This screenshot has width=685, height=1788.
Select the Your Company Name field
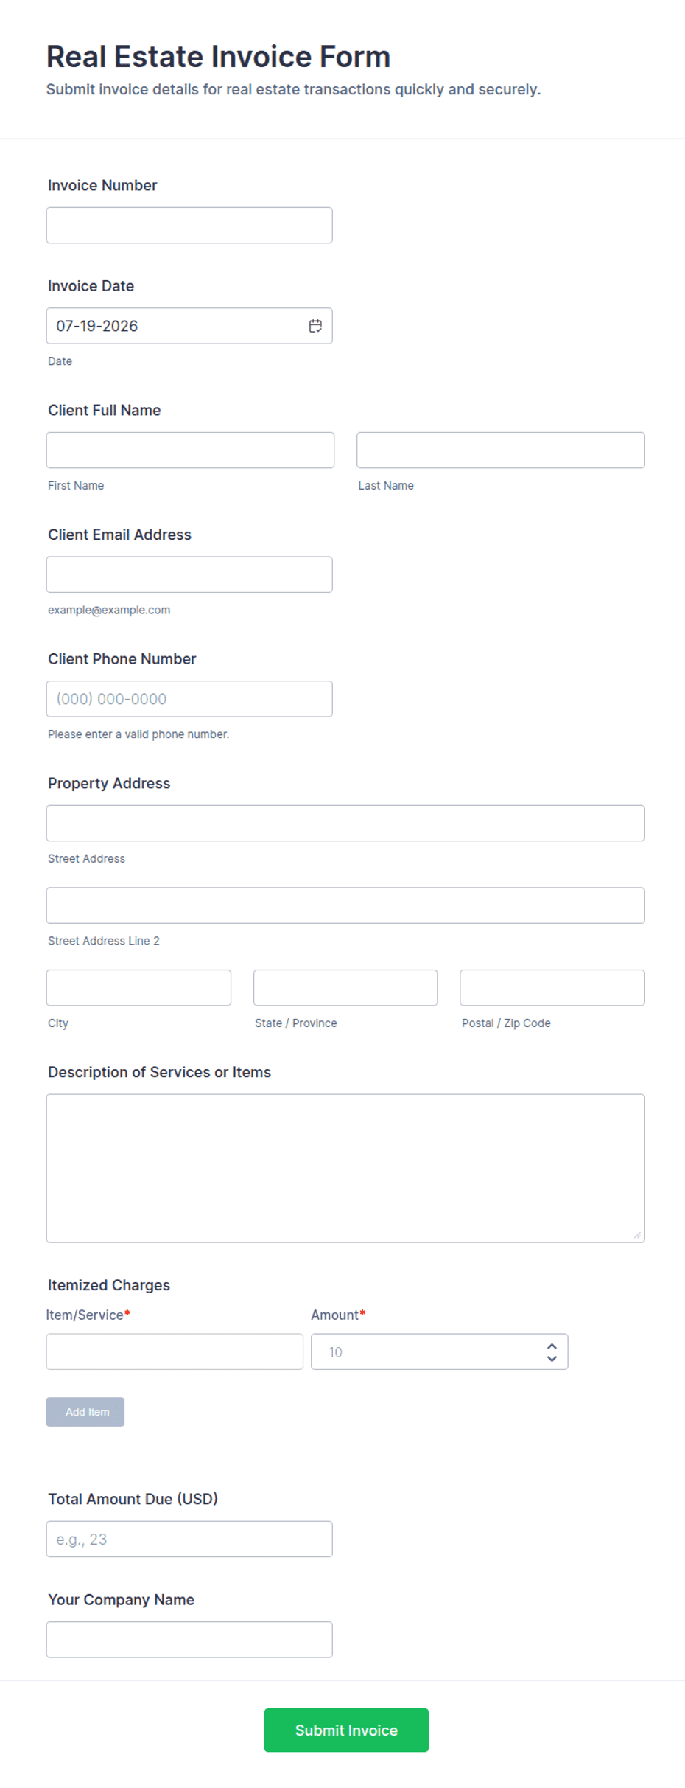click(189, 1640)
